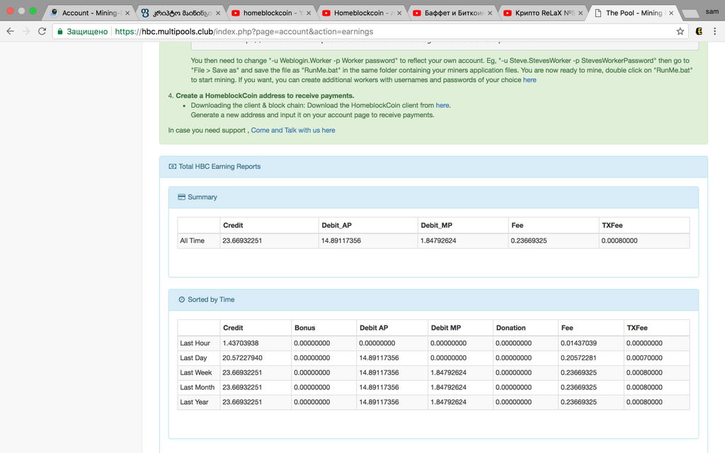Click the Summary card icon
Viewport: 725px width, 453px height.
point(181,197)
